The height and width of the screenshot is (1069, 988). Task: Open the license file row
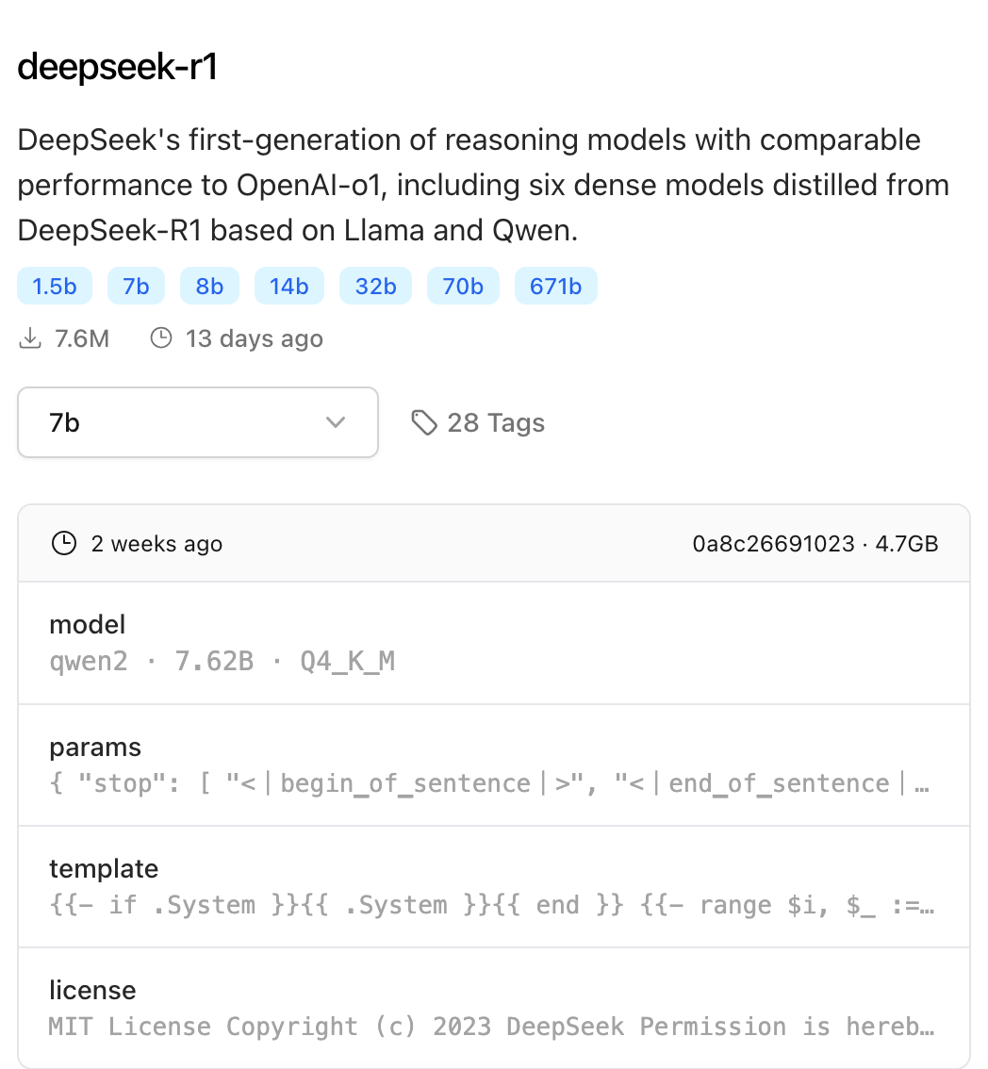(494, 1008)
